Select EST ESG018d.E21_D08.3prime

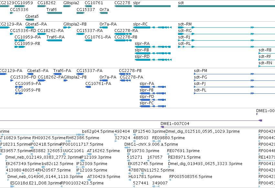36,183
